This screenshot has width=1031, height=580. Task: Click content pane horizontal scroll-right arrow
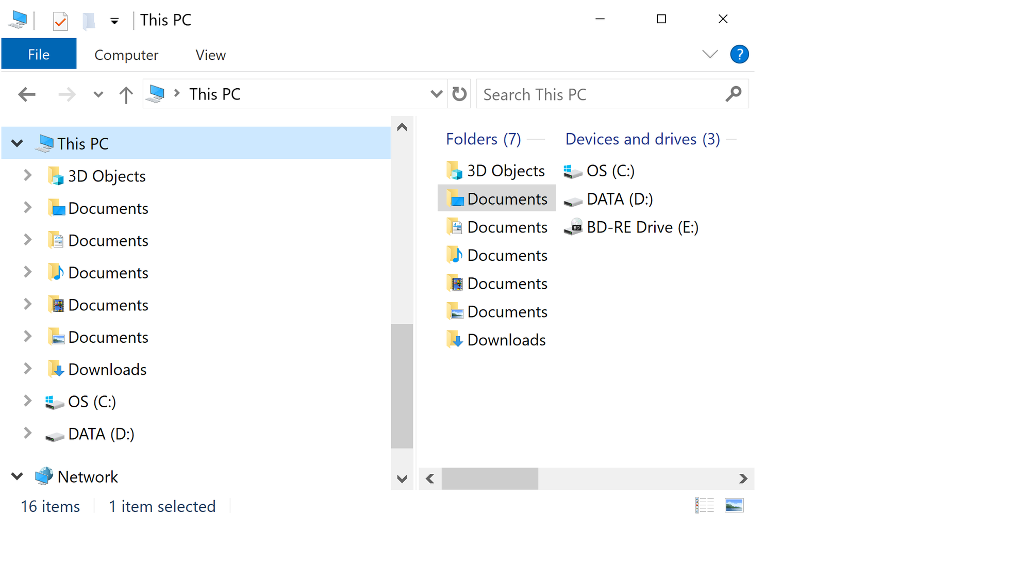[x=743, y=479]
